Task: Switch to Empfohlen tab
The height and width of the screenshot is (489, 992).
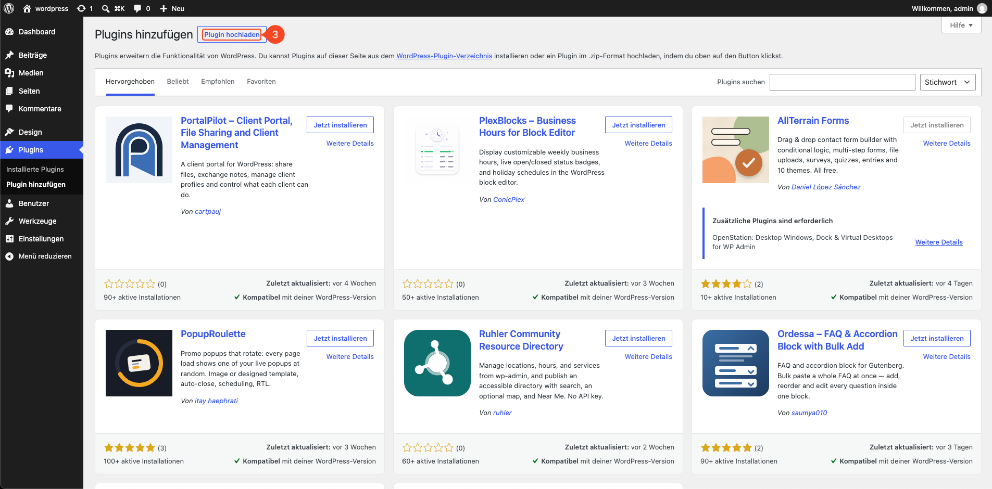Action: tap(218, 82)
